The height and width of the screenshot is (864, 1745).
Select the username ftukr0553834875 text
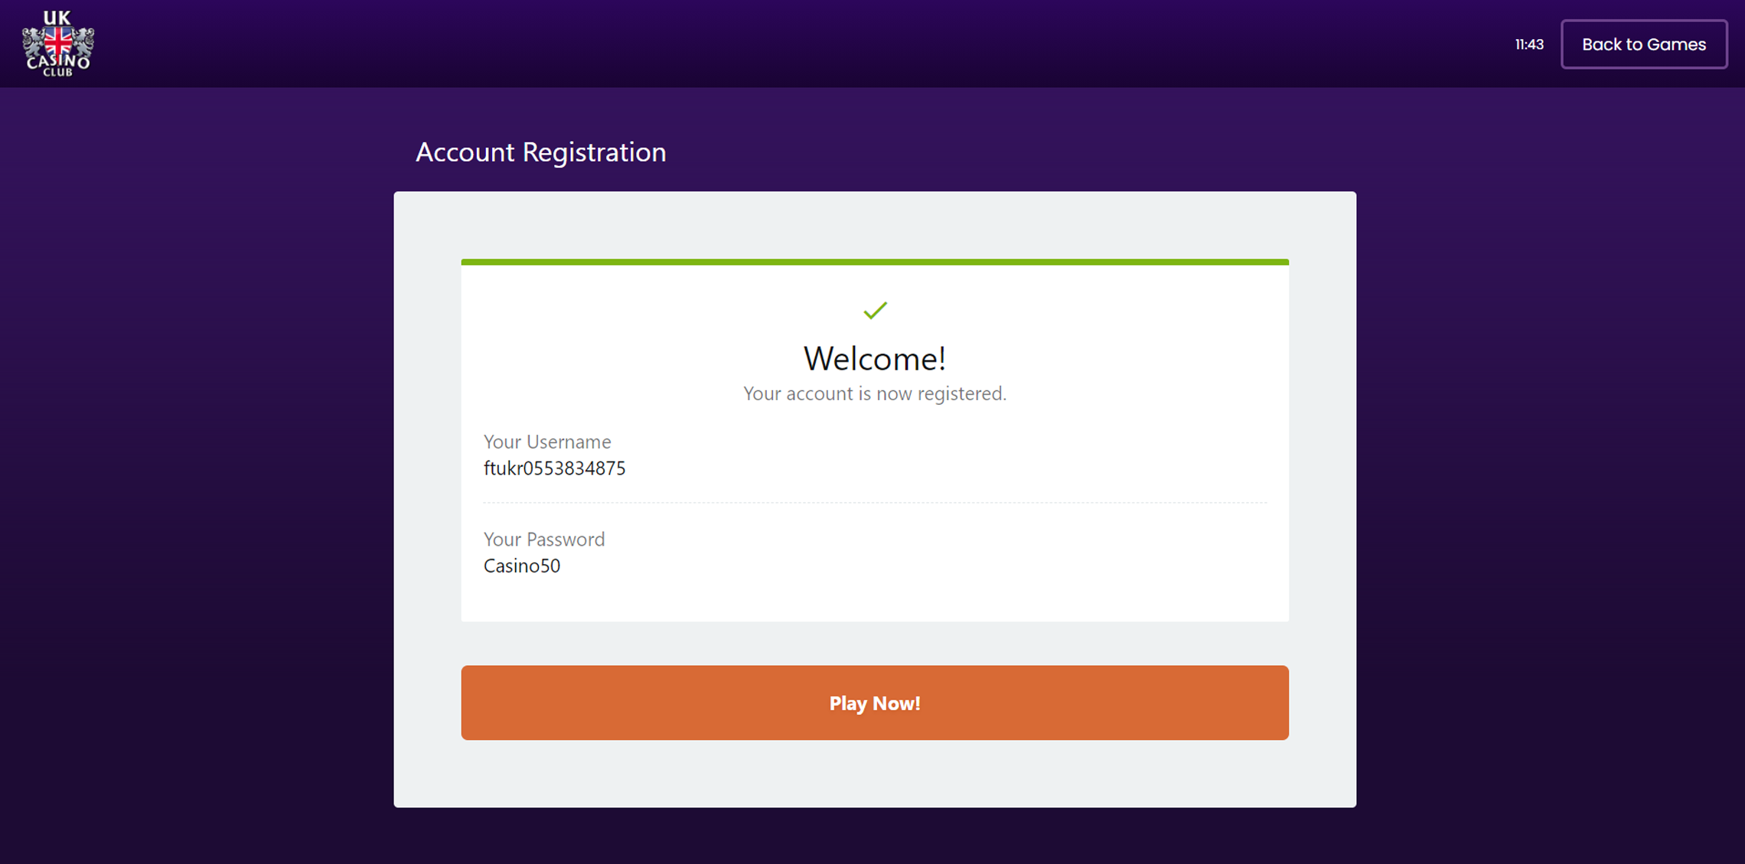554,468
